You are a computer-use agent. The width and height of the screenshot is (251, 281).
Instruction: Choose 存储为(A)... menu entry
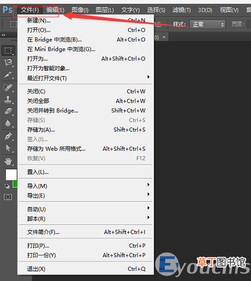[86, 129]
